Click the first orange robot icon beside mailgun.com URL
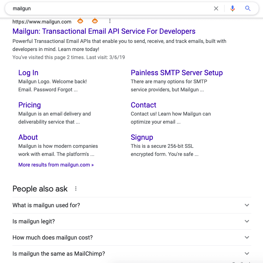This screenshot has width=263, height=263. tap(80, 21)
